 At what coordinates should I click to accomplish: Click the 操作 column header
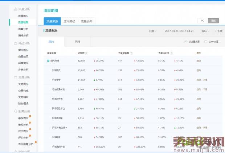pos(199,53)
